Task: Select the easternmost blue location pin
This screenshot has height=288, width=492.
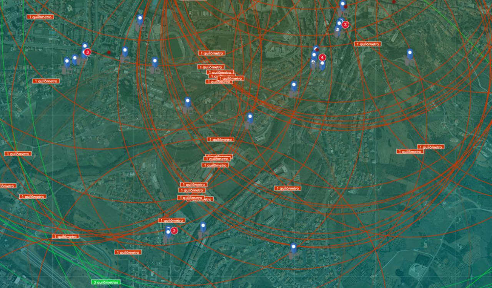Action: pyautogui.click(x=410, y=54)
